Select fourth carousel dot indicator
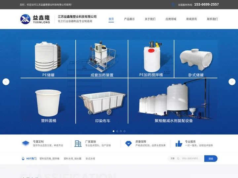 click(x=125, y=131)
